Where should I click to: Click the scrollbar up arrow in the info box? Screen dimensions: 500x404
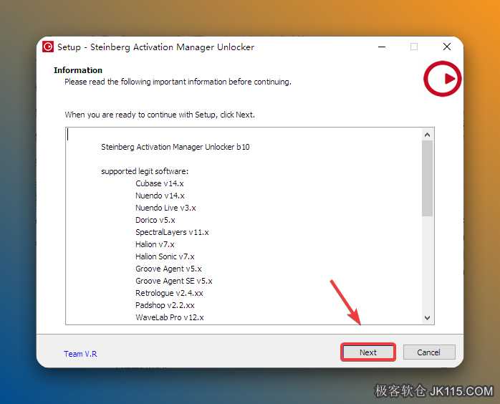click(428, 135)
